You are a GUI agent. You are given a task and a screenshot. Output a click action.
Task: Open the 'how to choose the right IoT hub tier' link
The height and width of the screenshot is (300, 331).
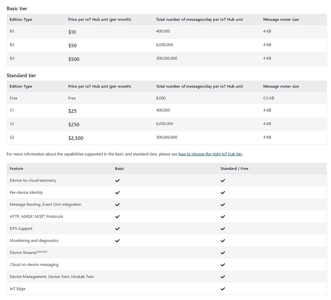point(210,154)
